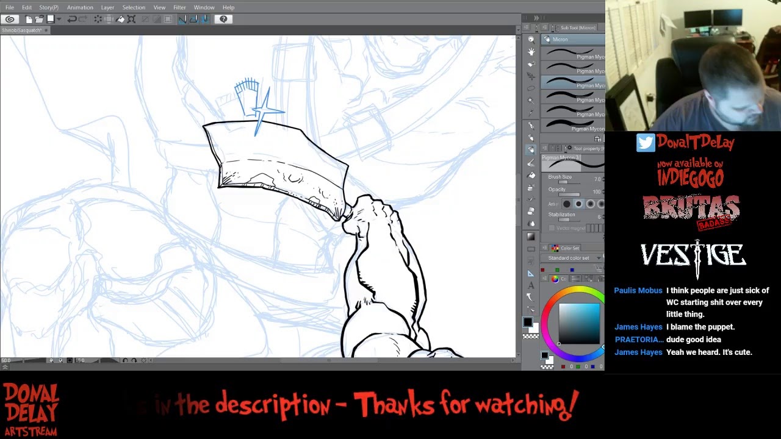Click the Micron sub tool group
781x439 pixels.
click(560, 40)
